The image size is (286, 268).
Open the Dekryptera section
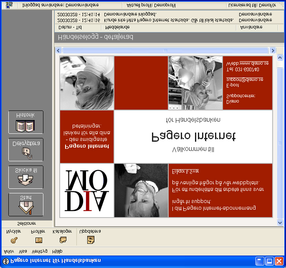coord(26,150)
